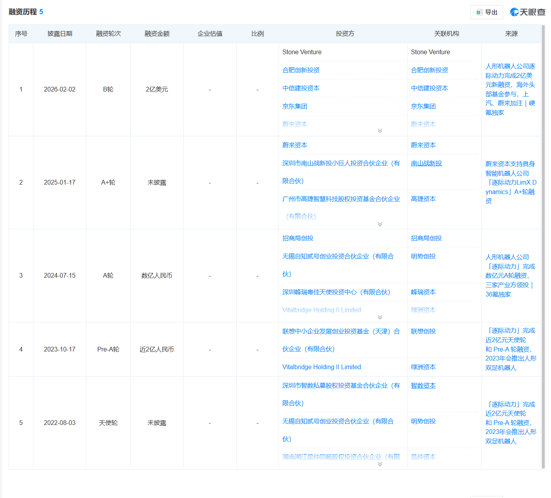Open investor 蔚来资本 in the A+轮 row

click(x=295, y=145)
